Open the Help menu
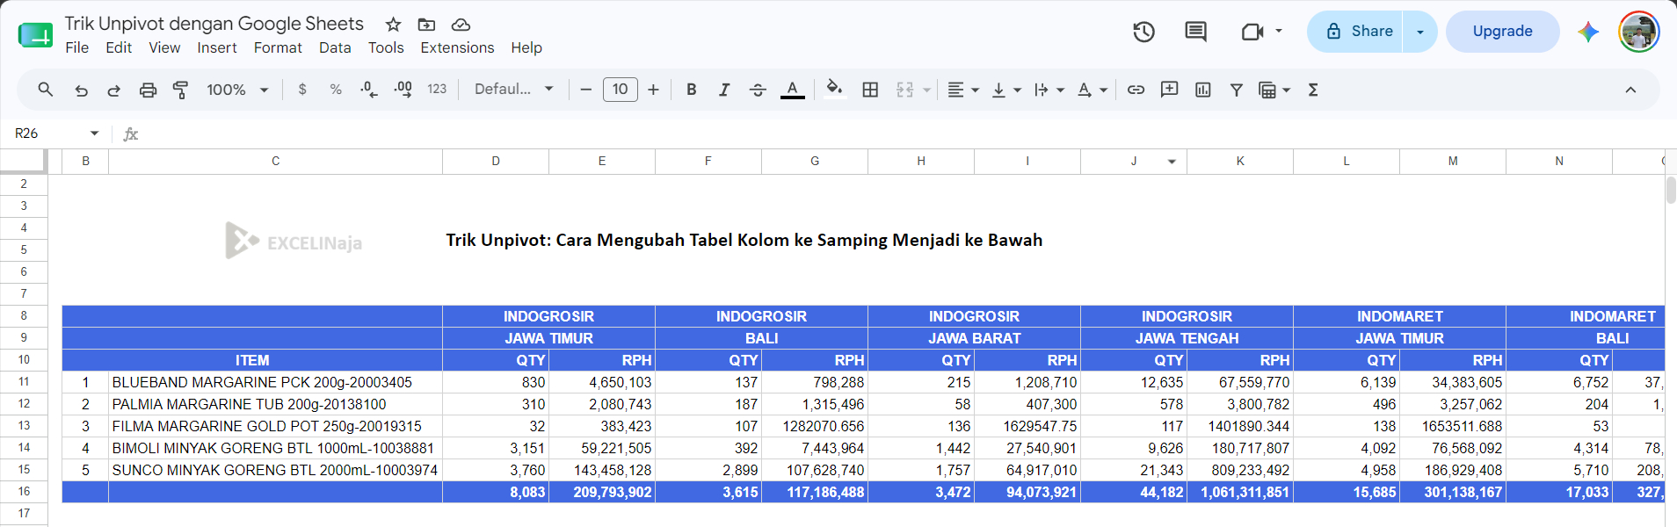 [x=526, y=47]
